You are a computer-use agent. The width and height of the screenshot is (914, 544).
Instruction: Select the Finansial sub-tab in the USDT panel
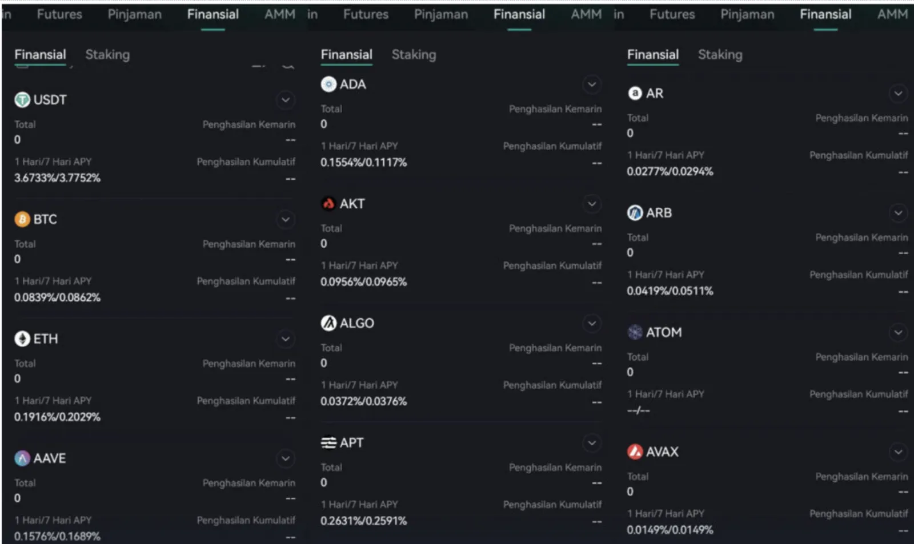tap(40, 55)
